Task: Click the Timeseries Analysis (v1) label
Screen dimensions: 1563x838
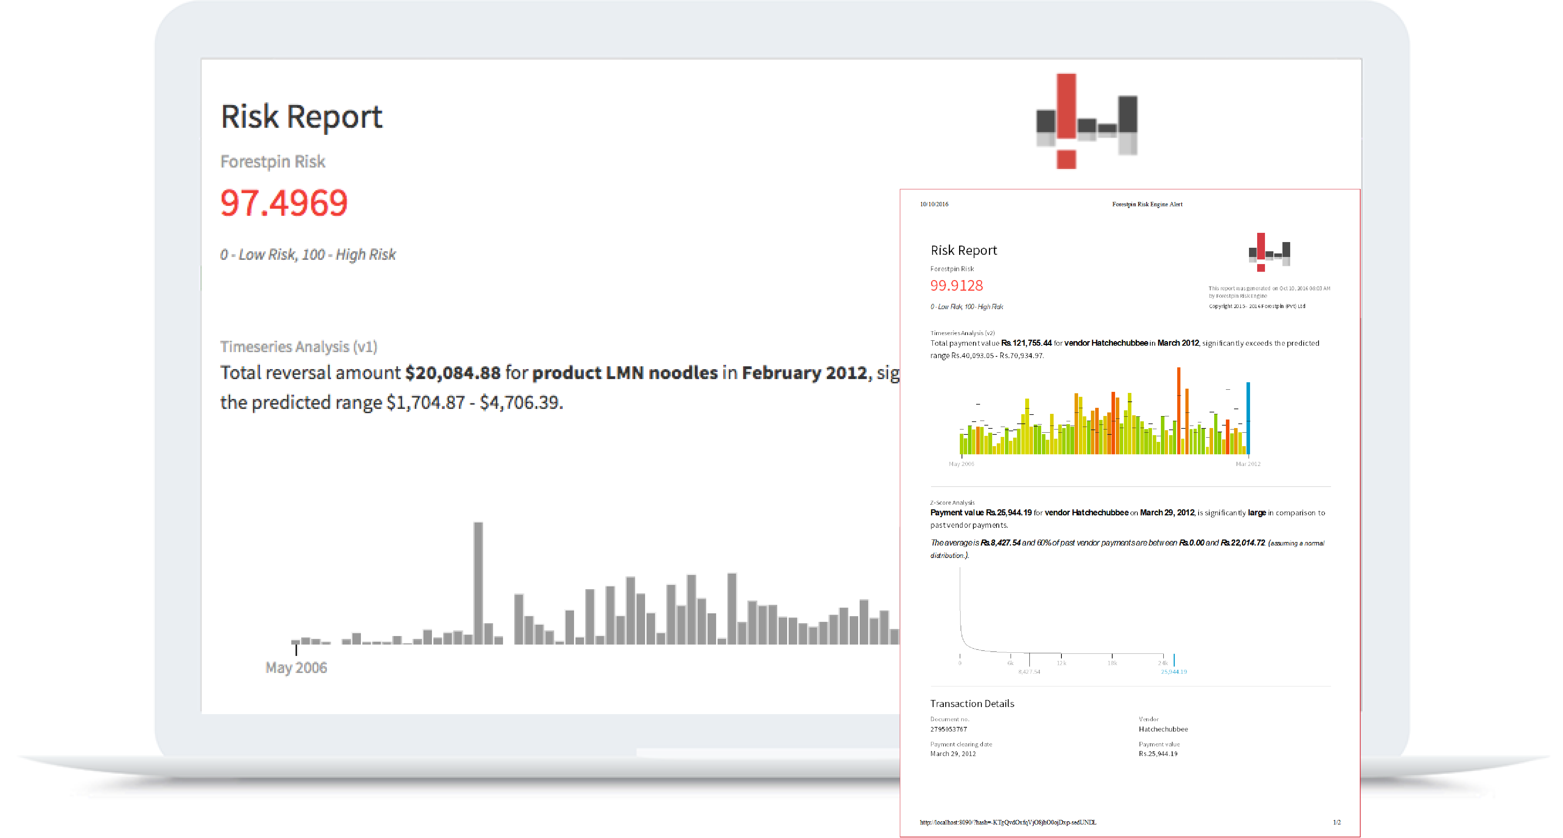Action: pyautogui.click(x=298, y=346)
